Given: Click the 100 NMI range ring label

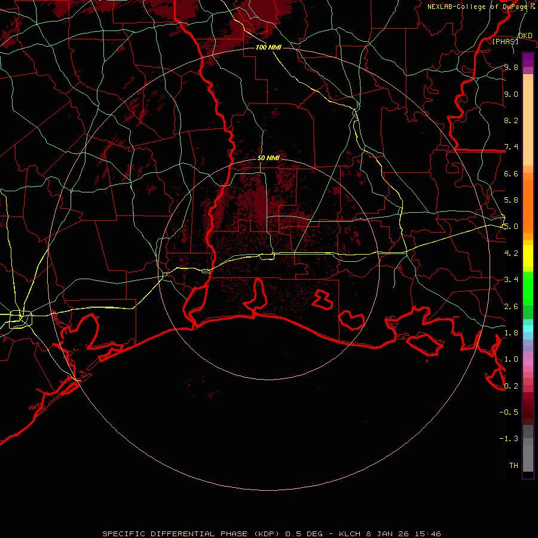Looking at the screenshot, I should (x=268, y=47).
